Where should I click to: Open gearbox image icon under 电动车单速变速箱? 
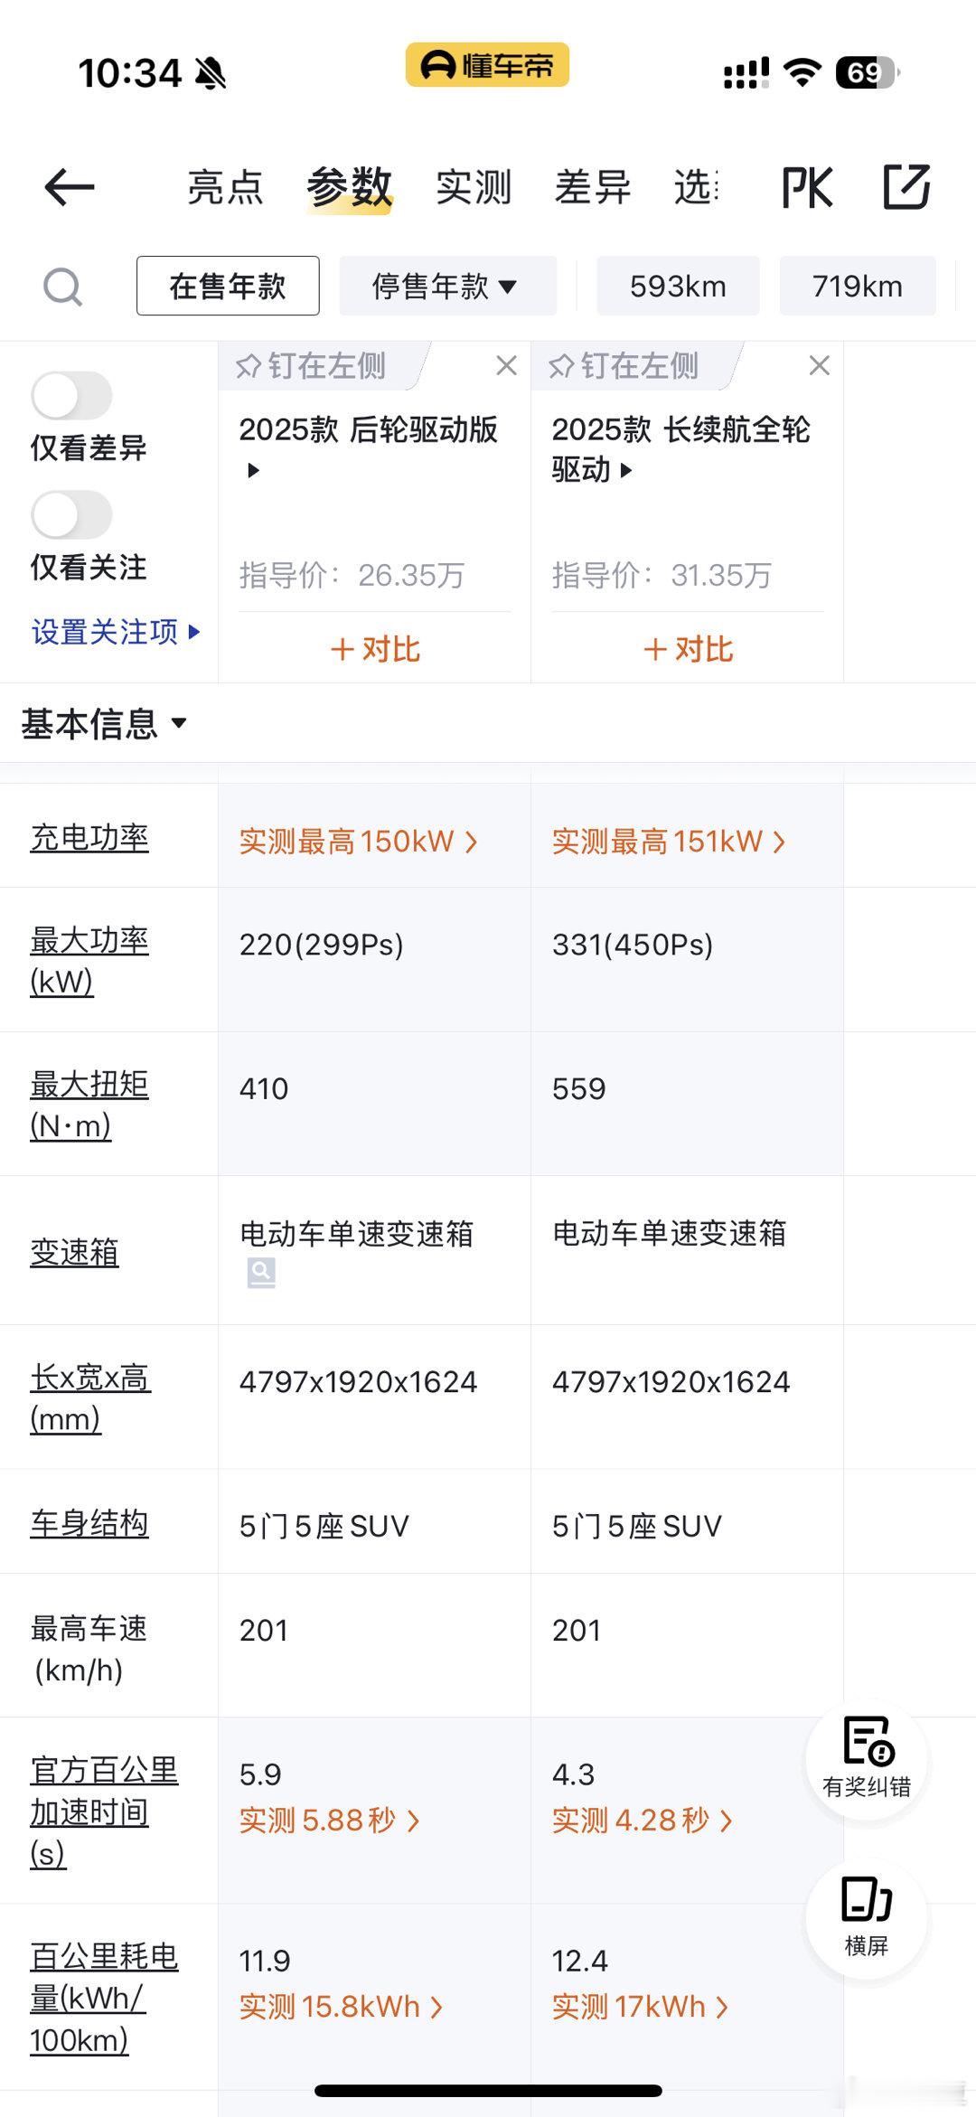pyautogui.click(x=261, y=1274)
